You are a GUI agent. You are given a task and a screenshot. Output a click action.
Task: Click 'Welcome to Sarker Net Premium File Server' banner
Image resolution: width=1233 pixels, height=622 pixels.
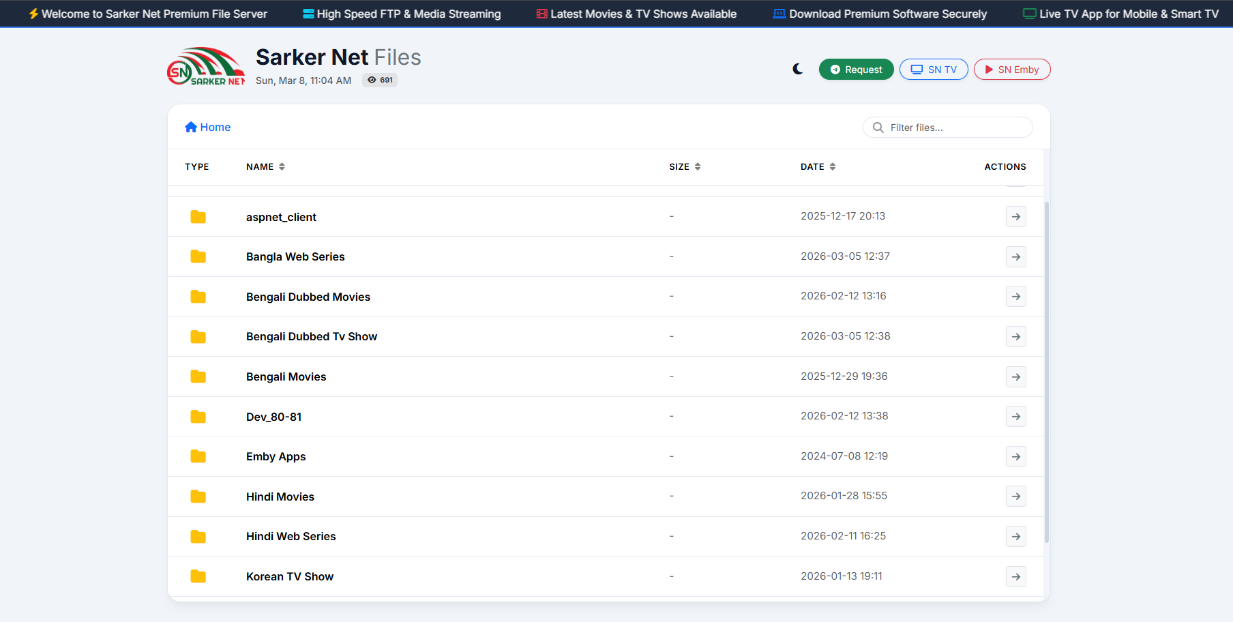click(147, 14)
